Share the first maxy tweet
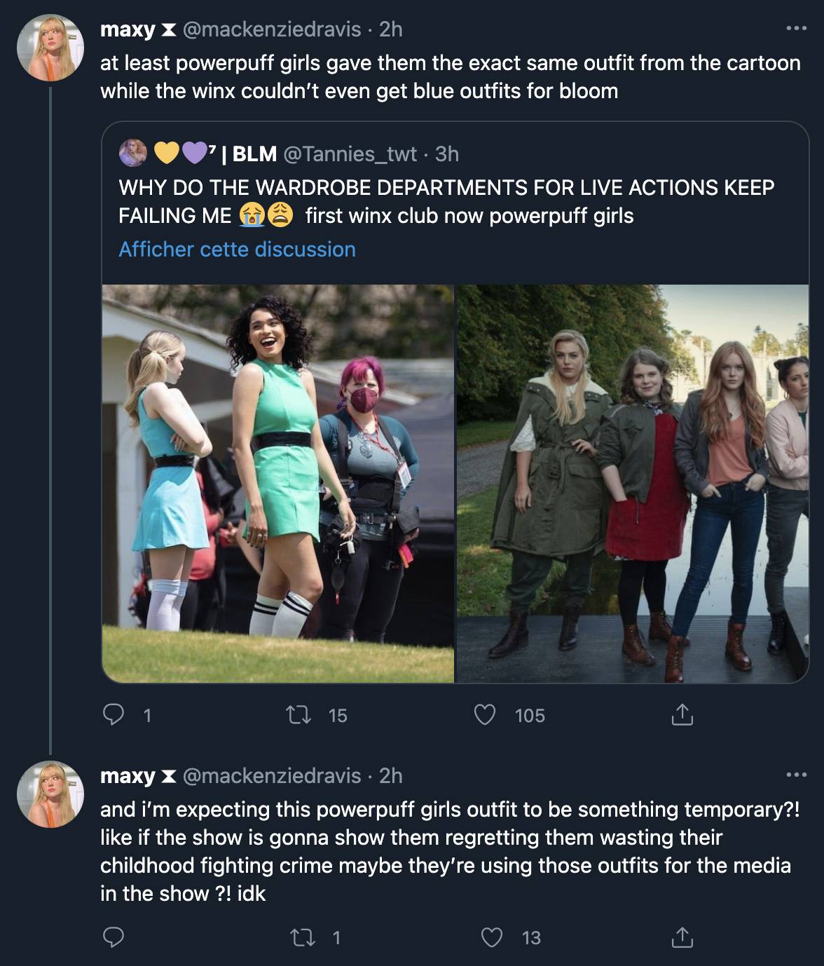 coord(681,715)
